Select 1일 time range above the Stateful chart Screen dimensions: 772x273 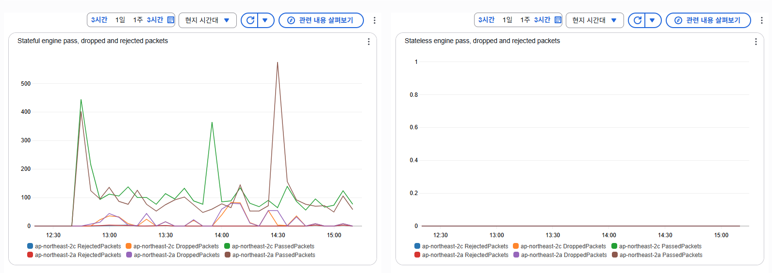[120, 20]
